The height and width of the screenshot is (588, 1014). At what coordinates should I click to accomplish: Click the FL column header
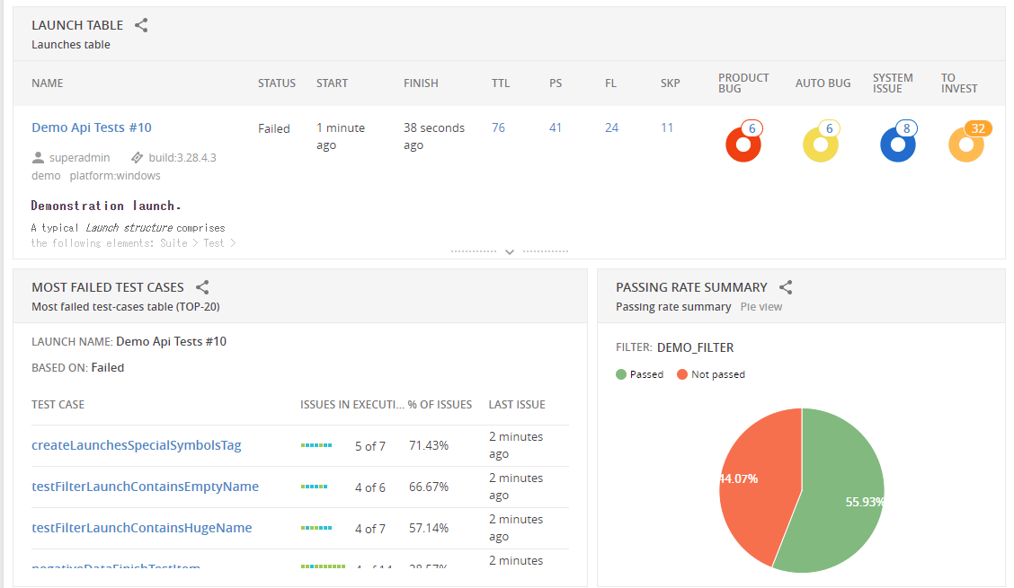(x=610, y=83)
